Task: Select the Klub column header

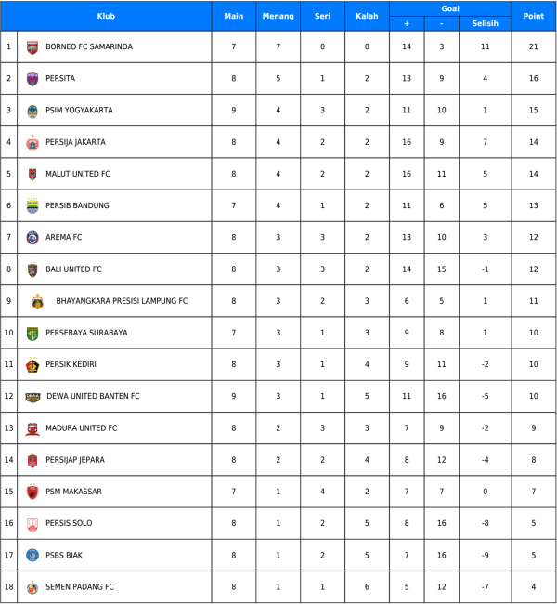Action: (106, 16)
